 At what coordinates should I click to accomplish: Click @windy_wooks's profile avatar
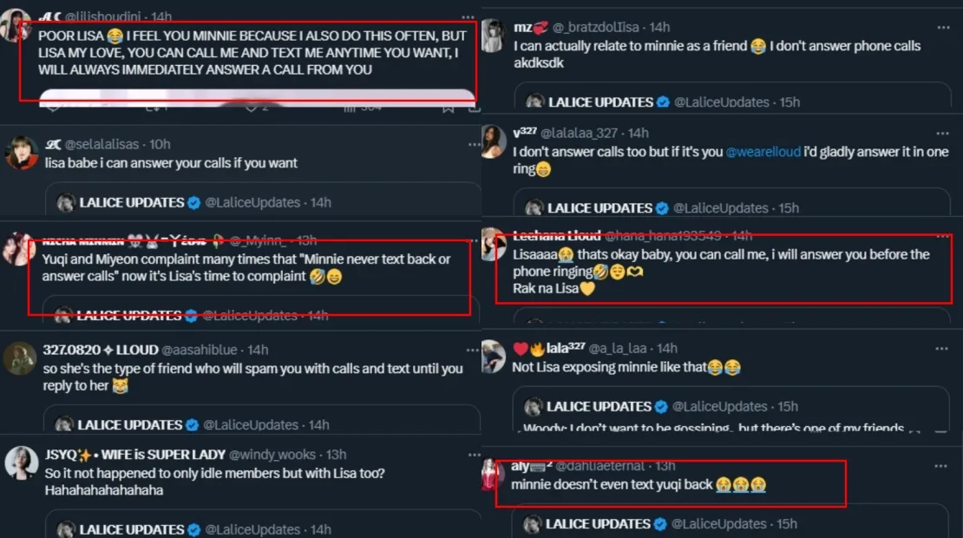[x=20, y=463]
